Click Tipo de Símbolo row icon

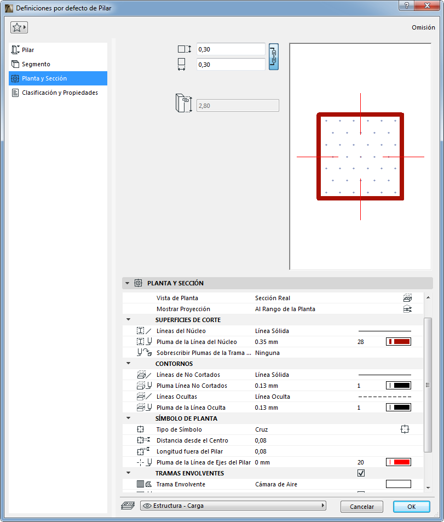(141, 429)
